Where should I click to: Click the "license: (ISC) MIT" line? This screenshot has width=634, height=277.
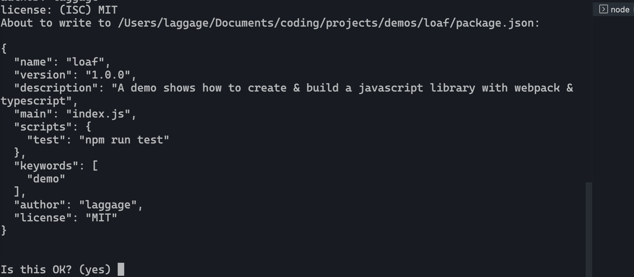(59, 10)
